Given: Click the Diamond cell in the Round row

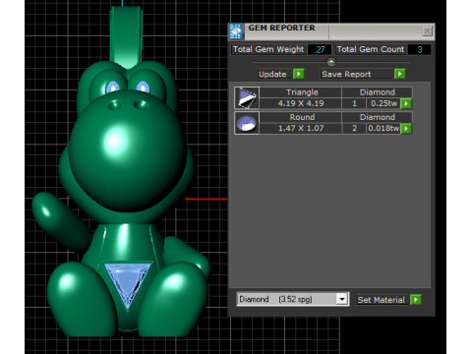Looking at the screenshot, I should click(x=377, y=117).
